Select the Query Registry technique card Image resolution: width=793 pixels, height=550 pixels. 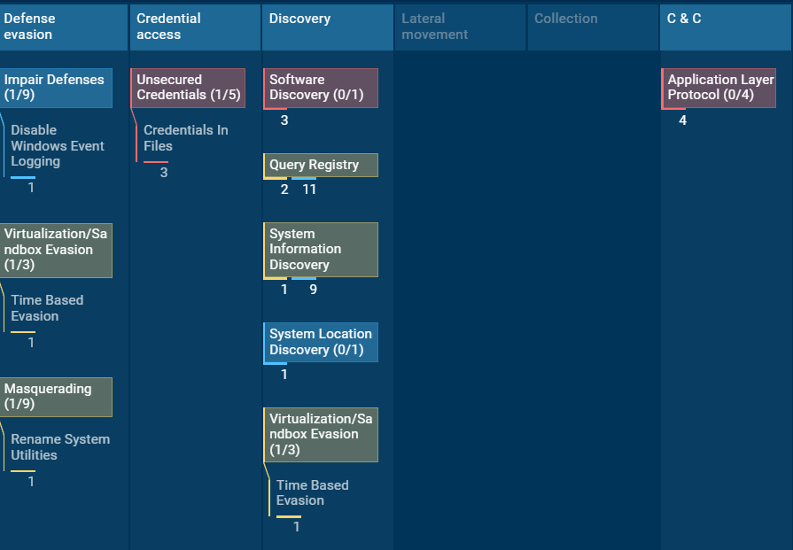[320, 165]
